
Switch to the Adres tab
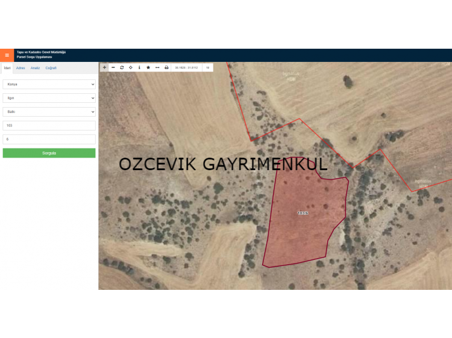point(20,68)
